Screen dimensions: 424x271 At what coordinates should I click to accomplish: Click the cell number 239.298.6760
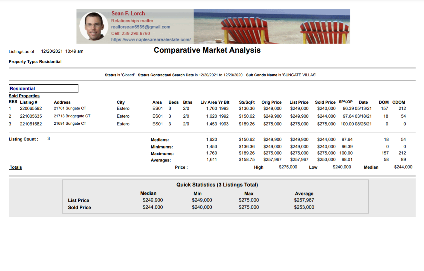point(136,33)
